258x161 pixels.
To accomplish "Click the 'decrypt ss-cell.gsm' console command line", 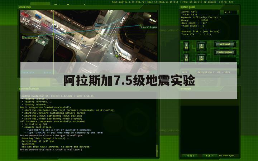I will 51,136.
